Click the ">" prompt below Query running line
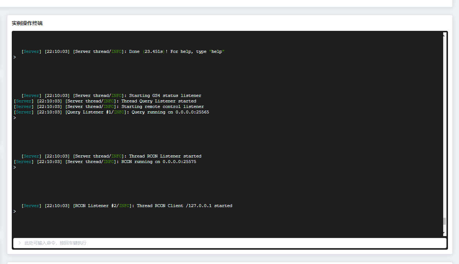 (x=15, y=117)
